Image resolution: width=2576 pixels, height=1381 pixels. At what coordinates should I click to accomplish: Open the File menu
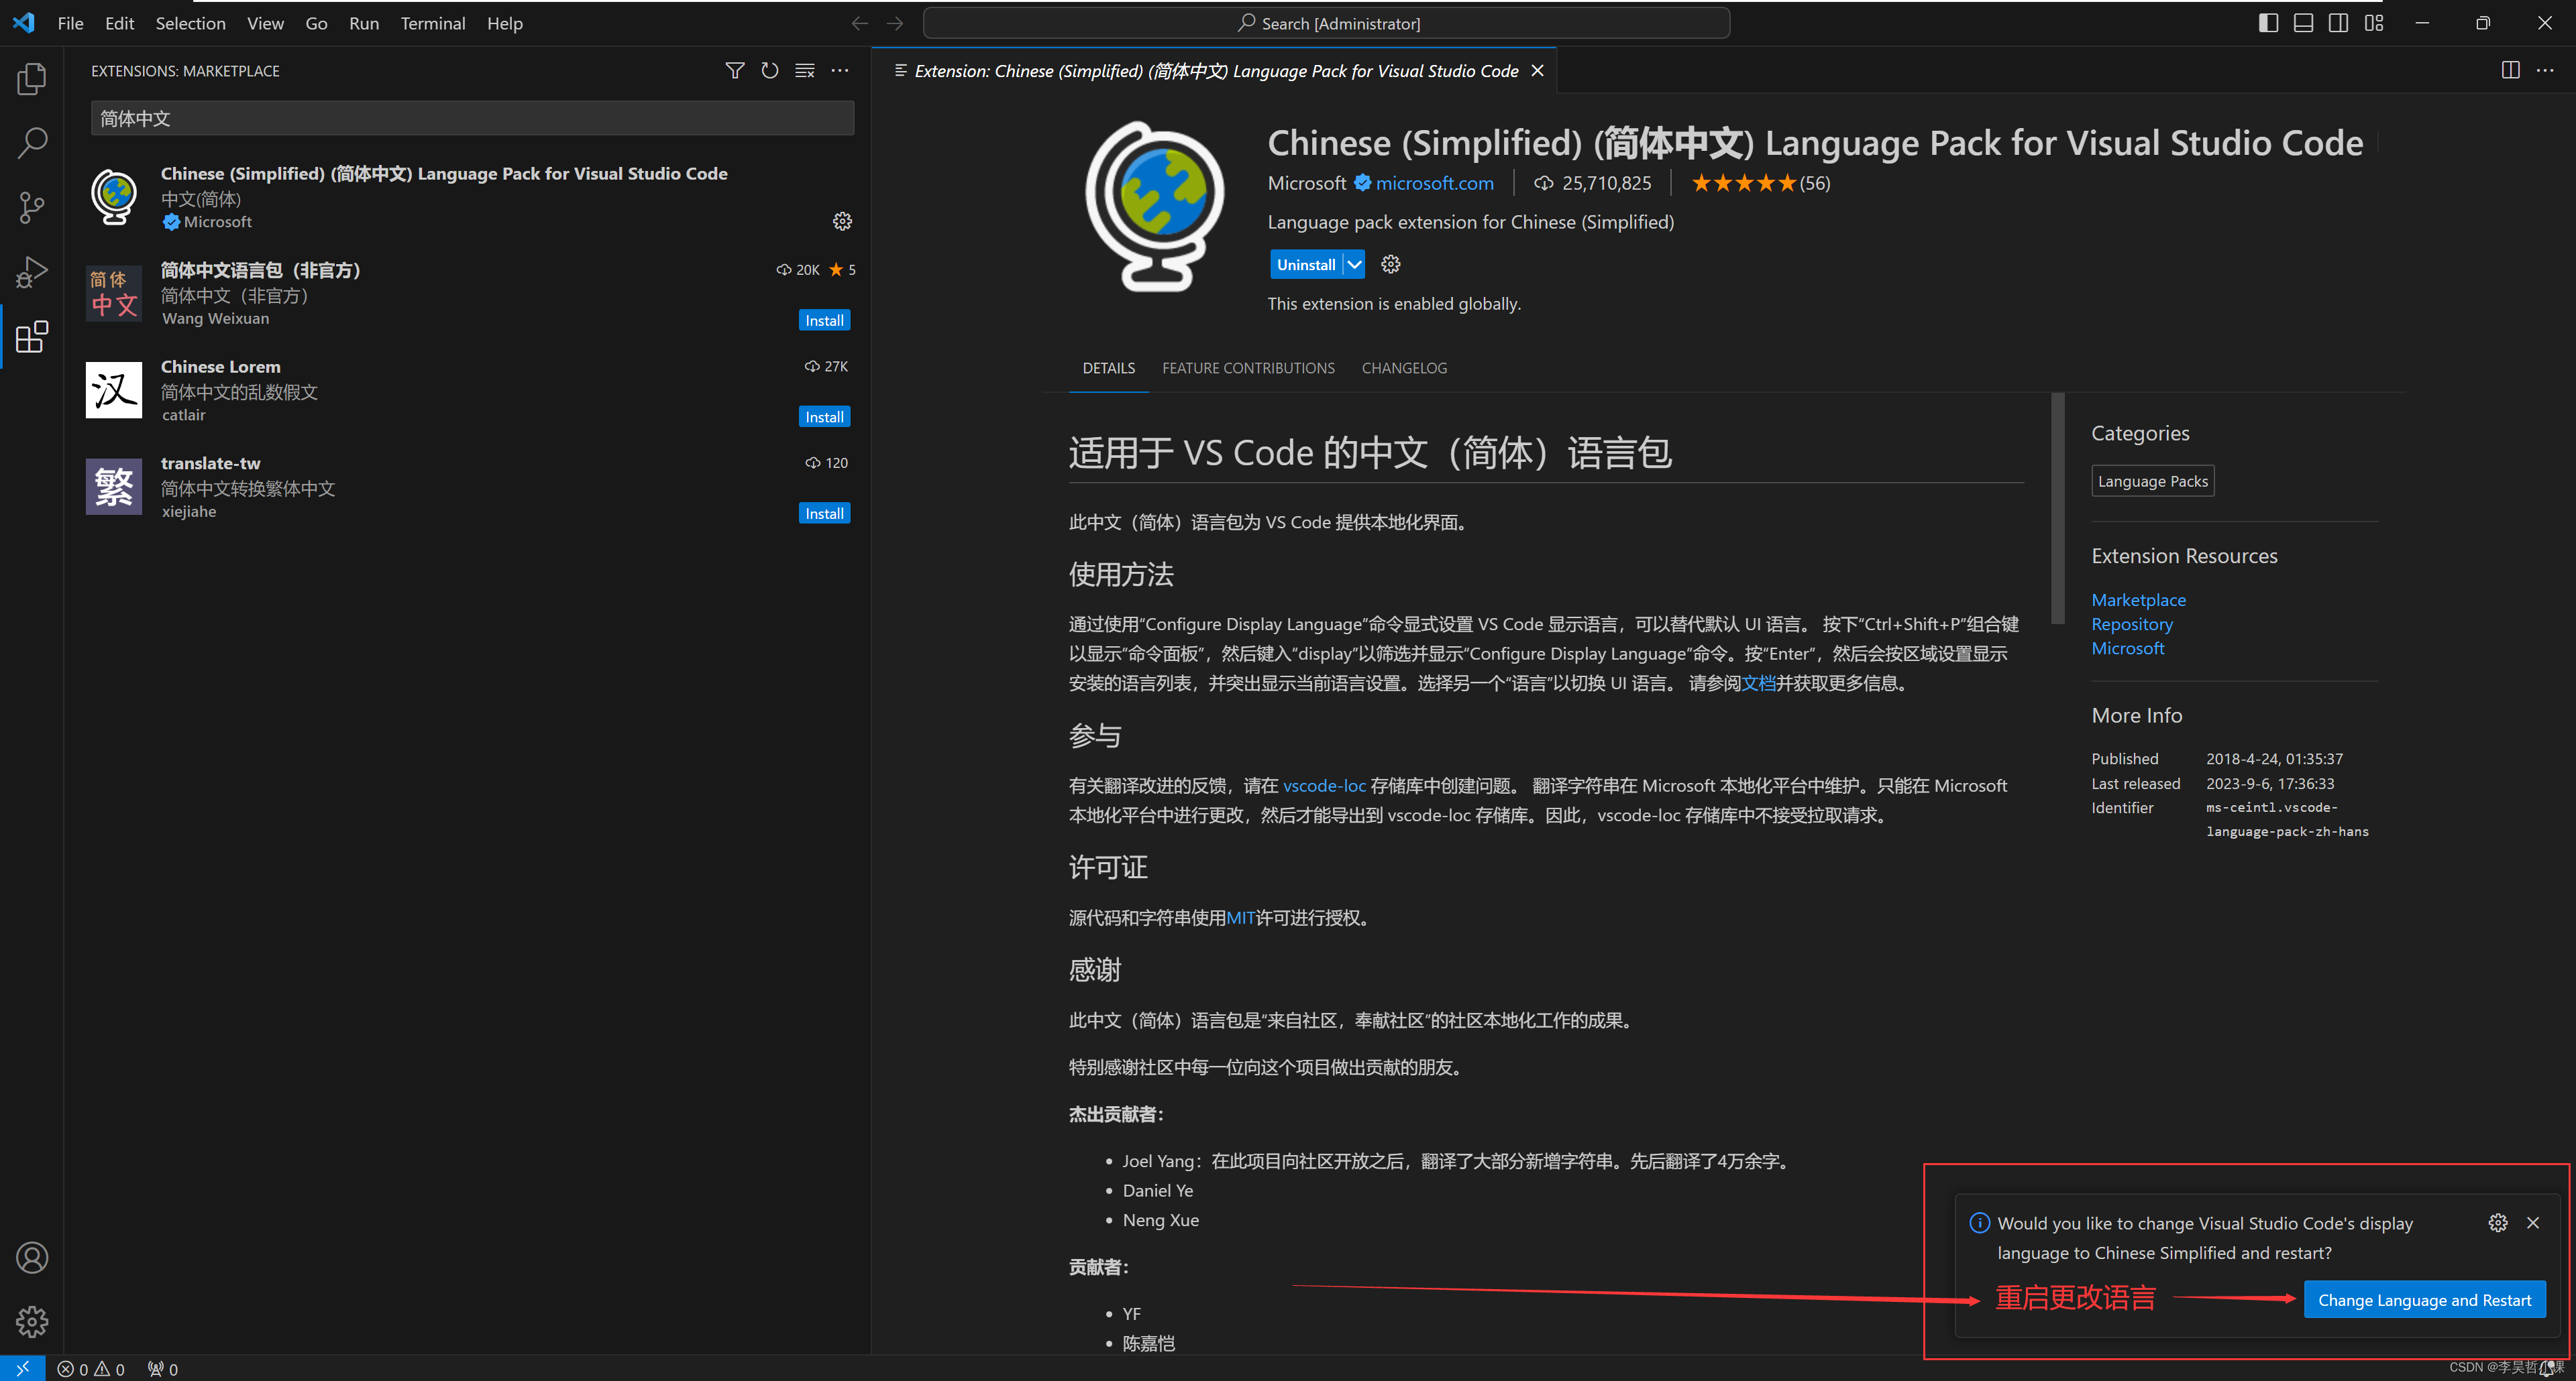tap(70, 23)
